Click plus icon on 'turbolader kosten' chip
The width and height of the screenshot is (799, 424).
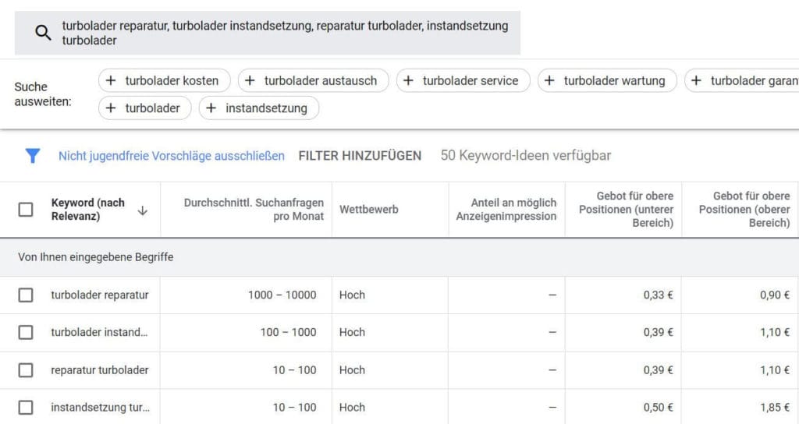coord(111,80)
